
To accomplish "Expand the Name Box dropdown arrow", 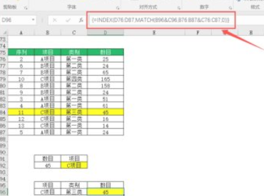I will pyautogui.click(x=33, y=20).
